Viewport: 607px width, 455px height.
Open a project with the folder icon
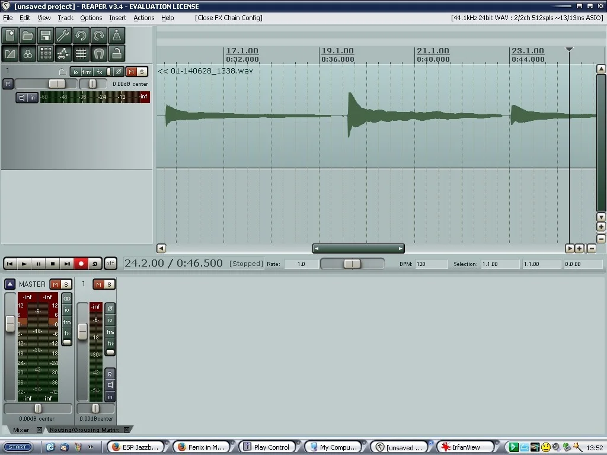click(x=28, y=36)
